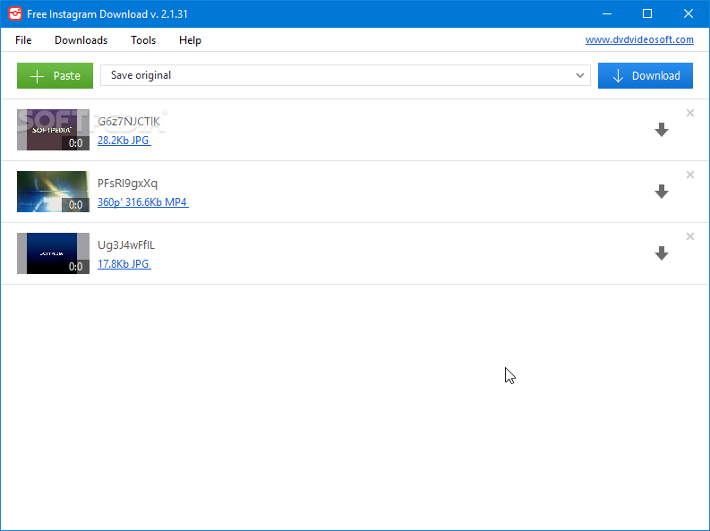Select the Ug3J4wFflL thumbnail
Viewport: 710px width, 531px height.
click(53, 253)
